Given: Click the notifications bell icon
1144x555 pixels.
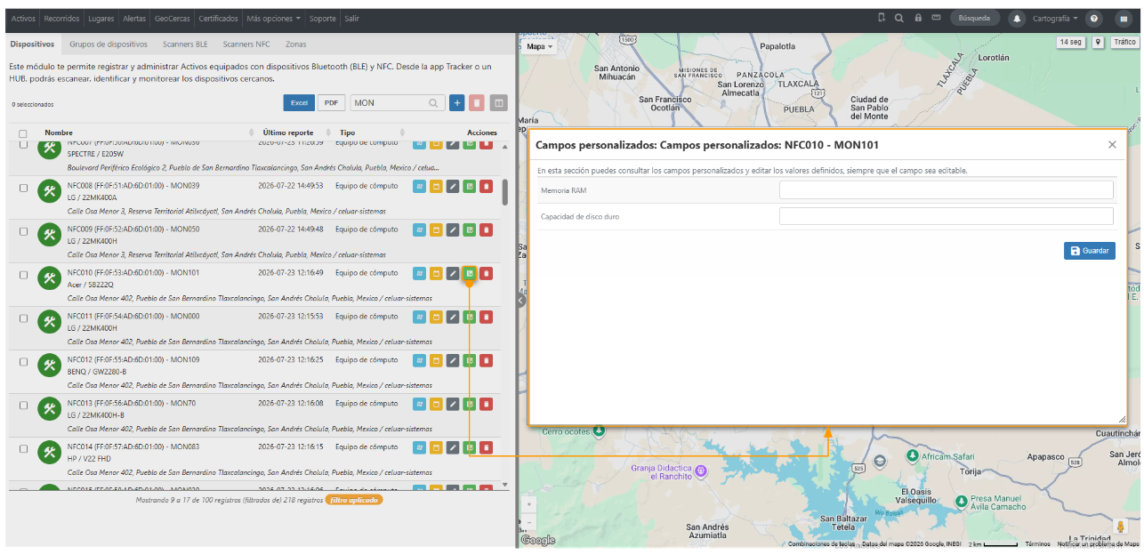Looking at the screenshot, I should [x=1017, y=18].
